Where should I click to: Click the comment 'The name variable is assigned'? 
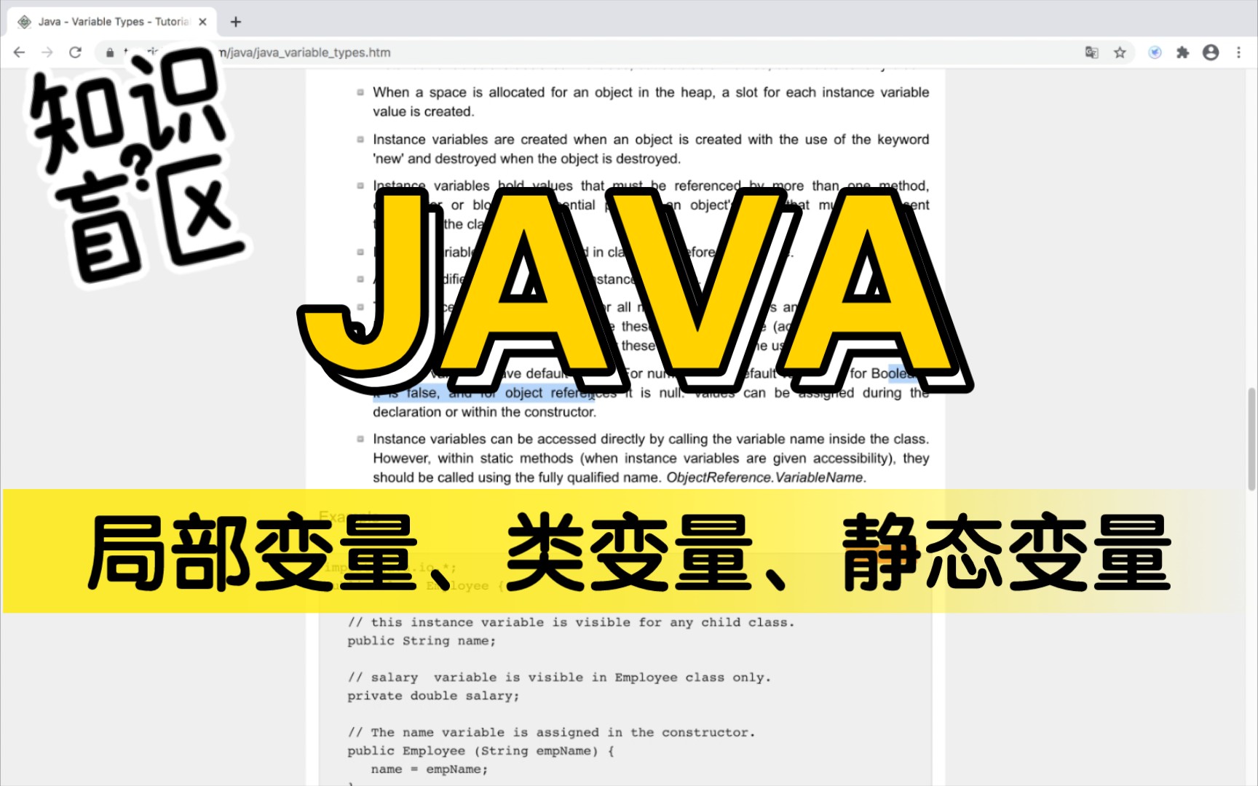pos(551,732)
